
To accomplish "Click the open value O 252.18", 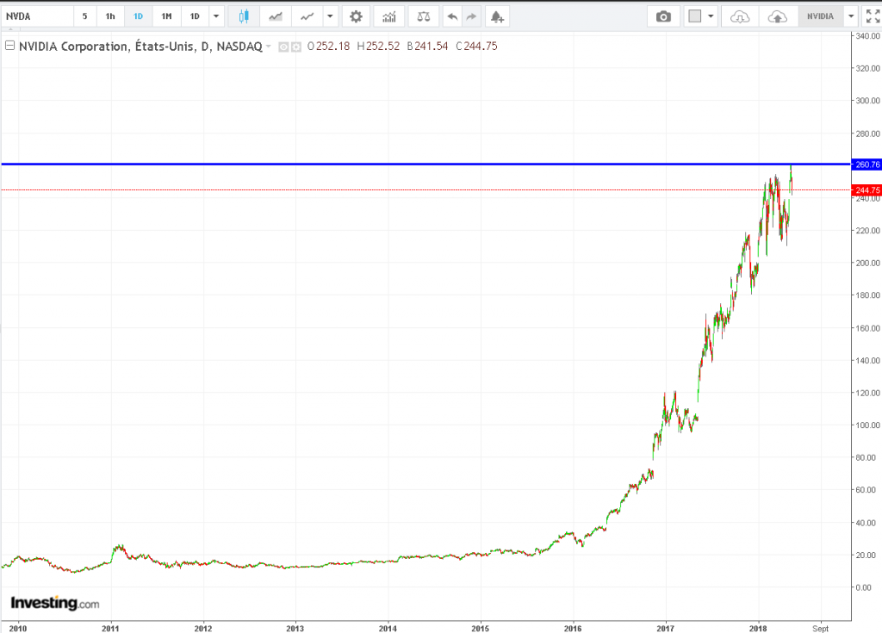I will tap(328, 47).
